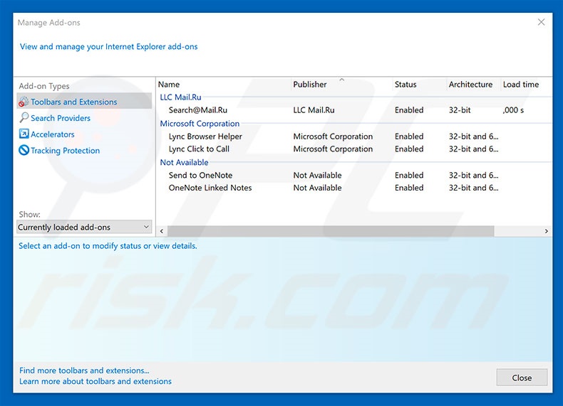This screenshot has height=406, width=563.
Task: Click Enabled status of OneNote Linked Notes
Action: tap(409, 188)
